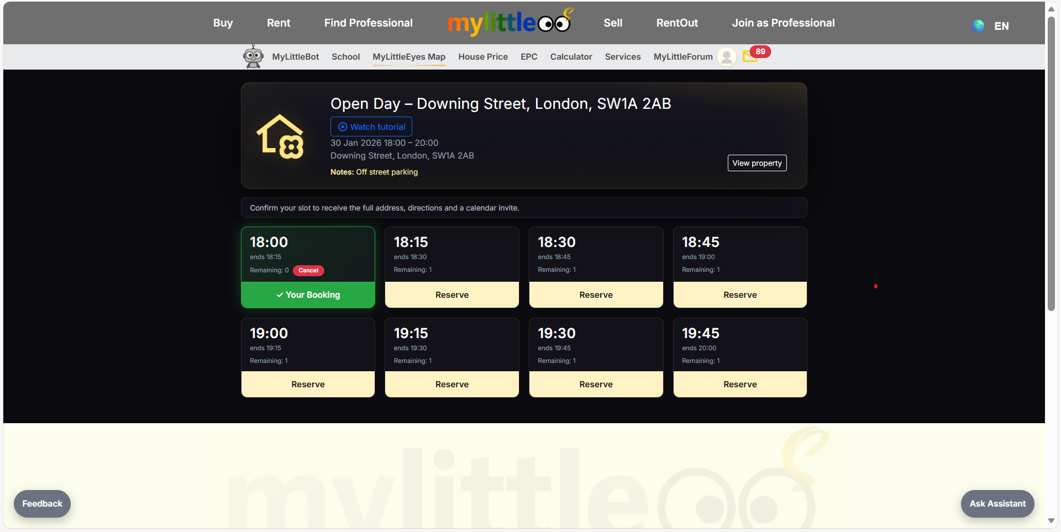Select the MyLittleEyes Map tab
This screenshot has width=1061, height=532.
pos(408,56)
